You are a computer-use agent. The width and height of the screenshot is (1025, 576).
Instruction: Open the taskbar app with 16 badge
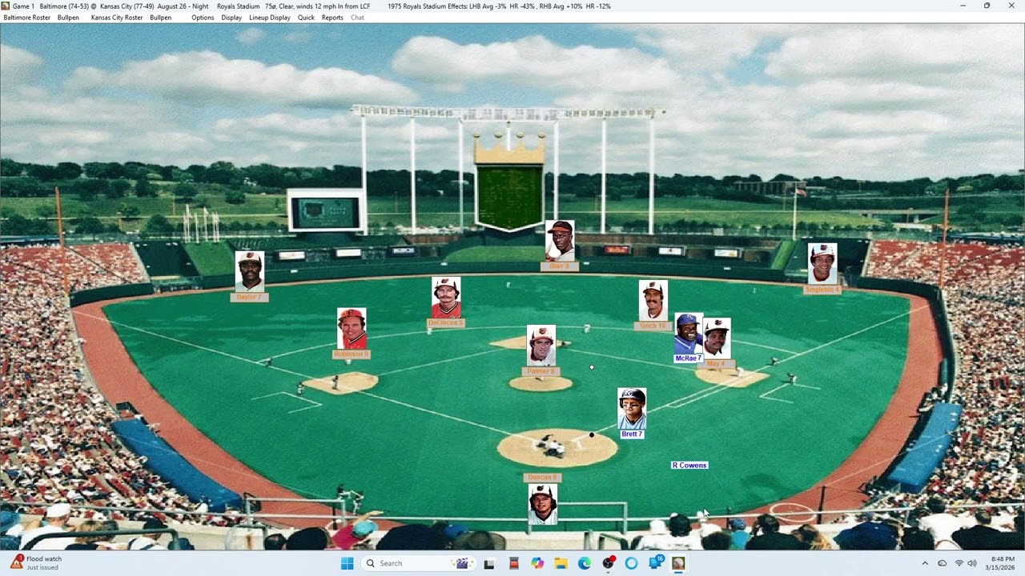[x=656, y=562]
